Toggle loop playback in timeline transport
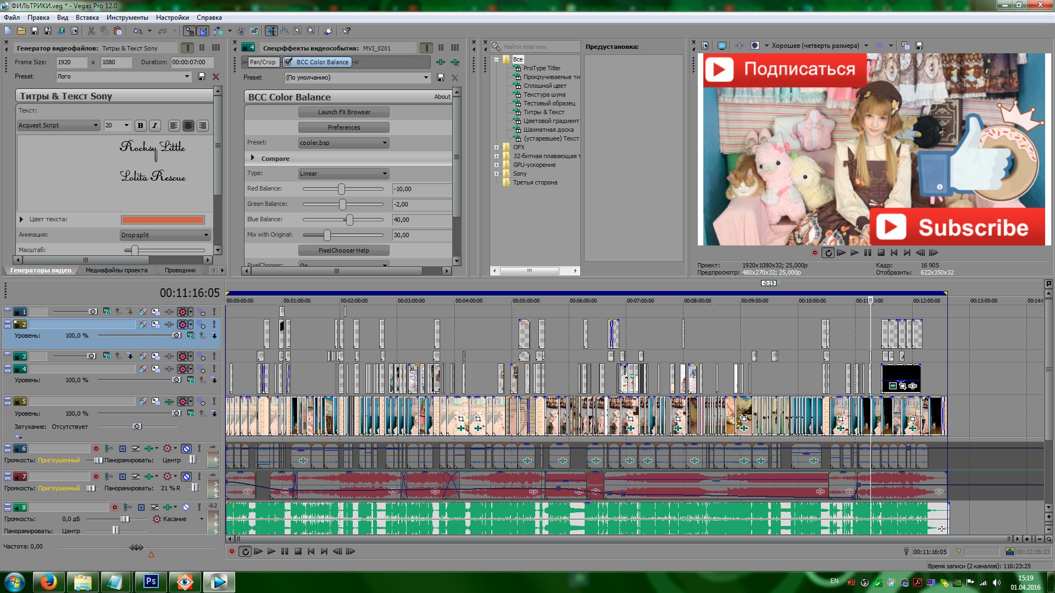 (x=245, y=551)
